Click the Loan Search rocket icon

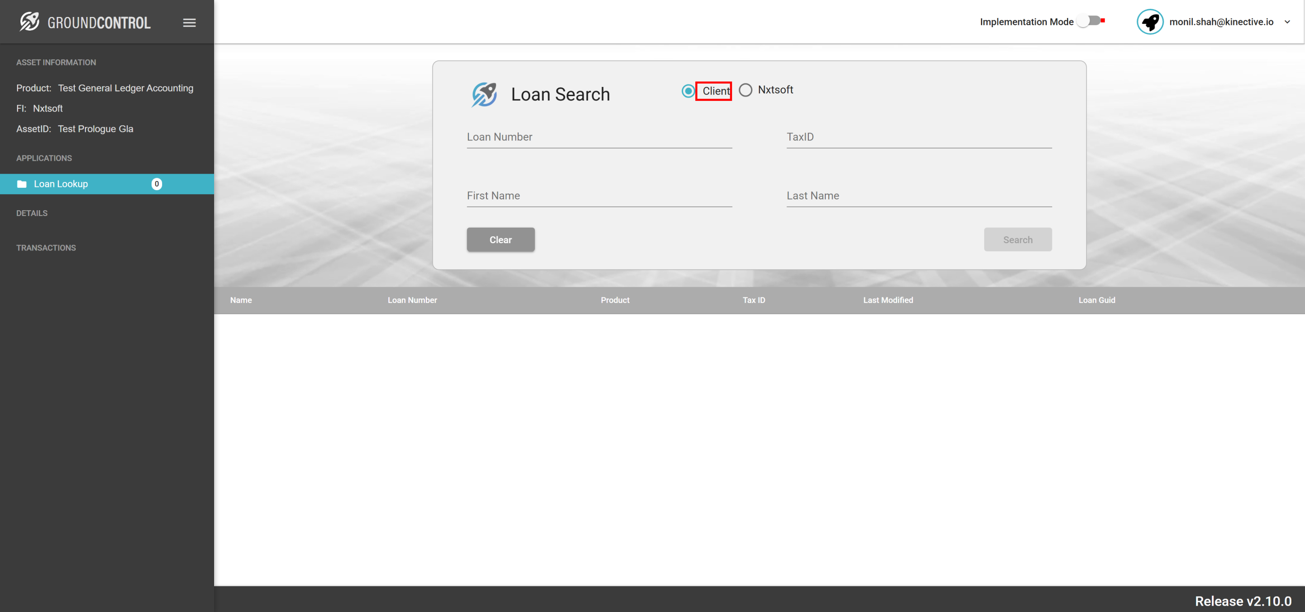[485, 94]
